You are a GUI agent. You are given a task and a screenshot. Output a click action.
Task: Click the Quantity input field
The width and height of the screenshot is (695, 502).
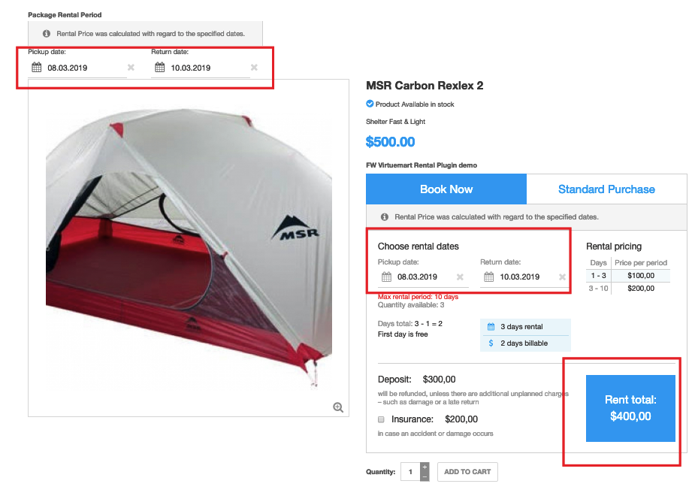(x=410, y=472)
